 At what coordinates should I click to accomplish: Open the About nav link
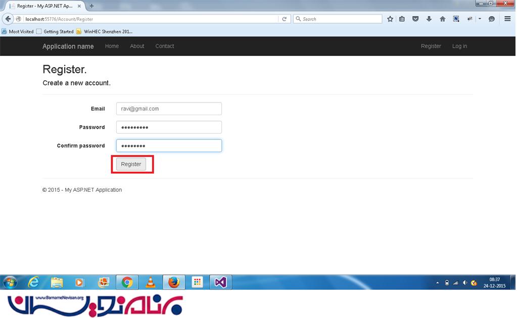(x=137, y=46)
